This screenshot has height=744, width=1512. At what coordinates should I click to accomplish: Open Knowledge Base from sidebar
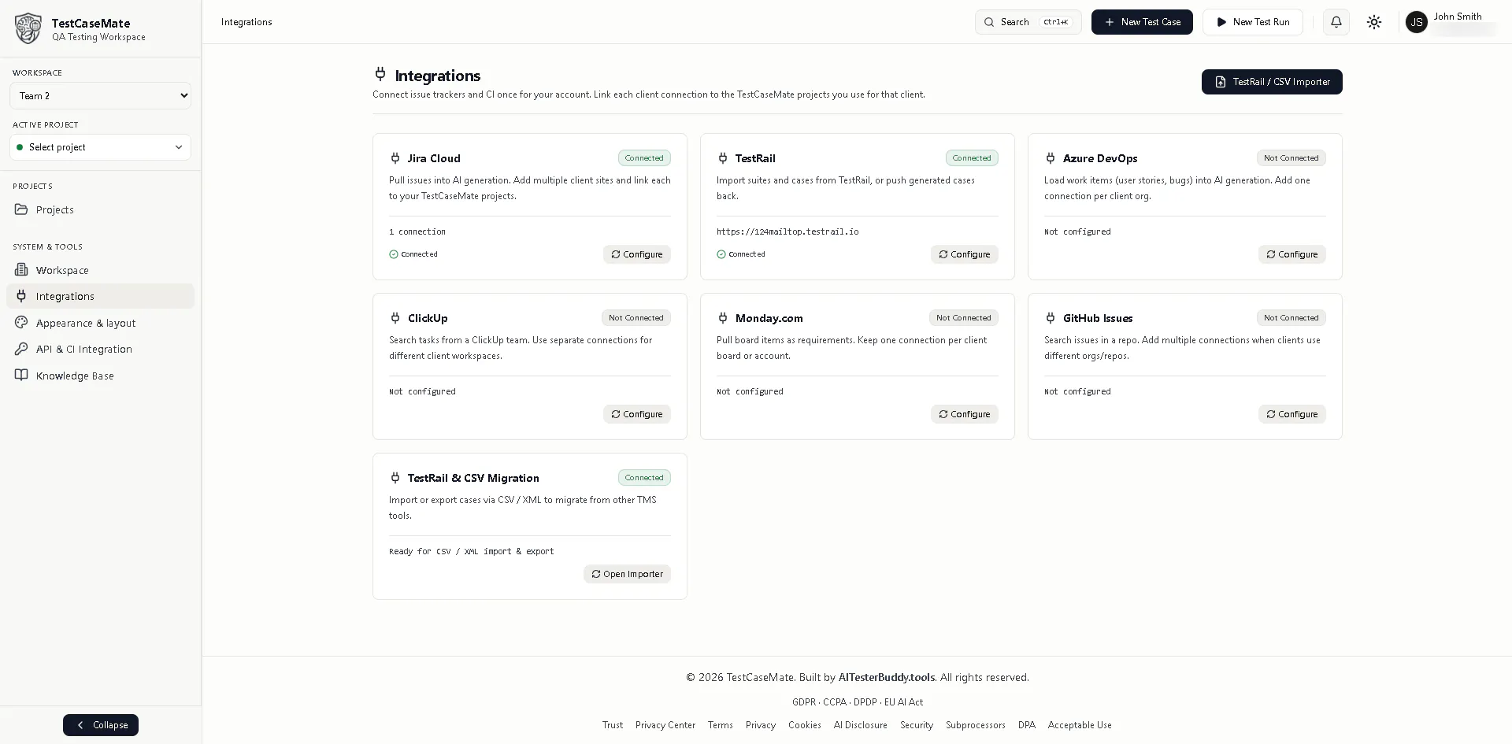pos(100,376)
